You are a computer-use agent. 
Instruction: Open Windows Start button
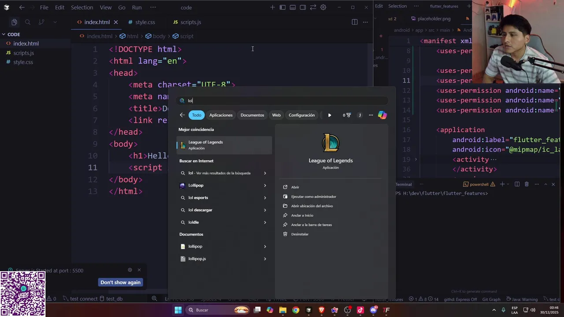point(178,310)
